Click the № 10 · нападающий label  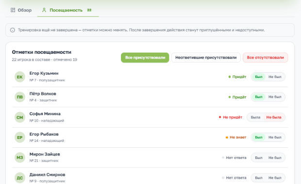pyautogui.click(x=47, y=121)
